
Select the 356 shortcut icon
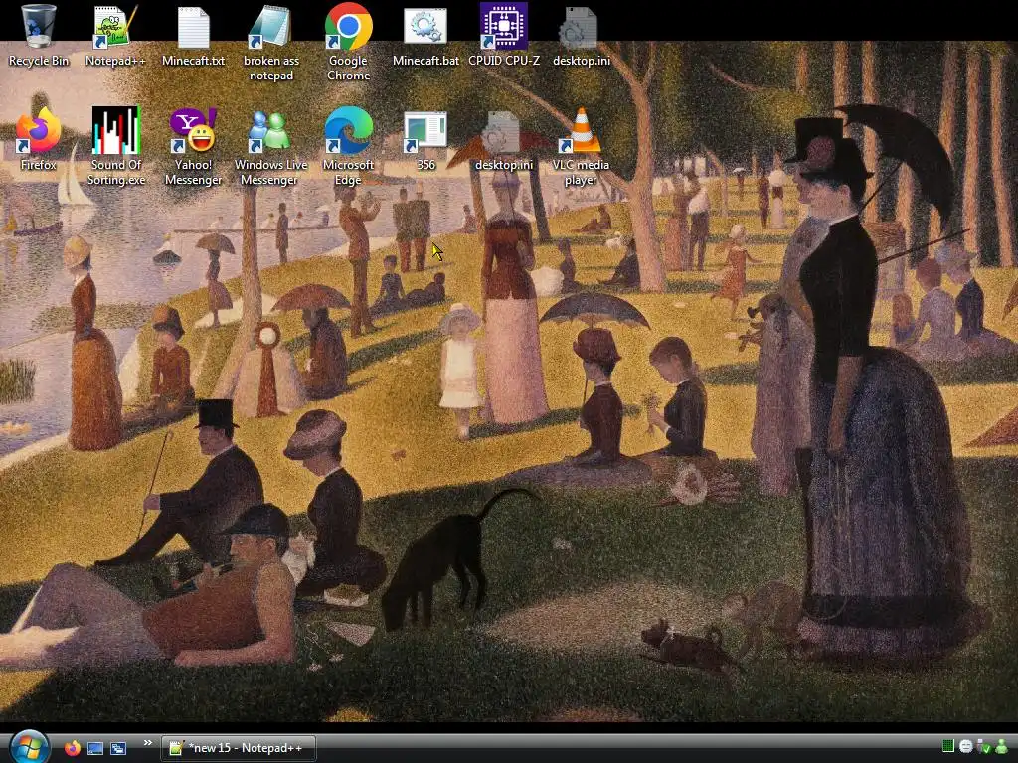425,140
